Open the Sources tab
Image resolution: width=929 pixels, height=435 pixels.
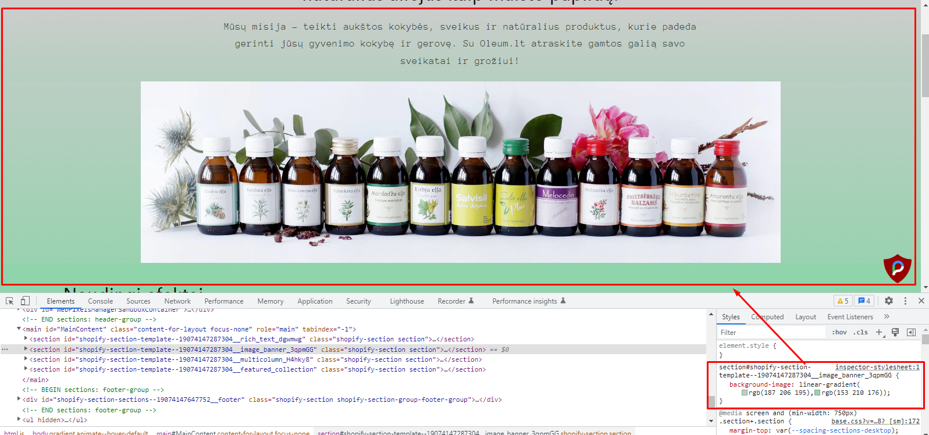click(x=138, y=301)
